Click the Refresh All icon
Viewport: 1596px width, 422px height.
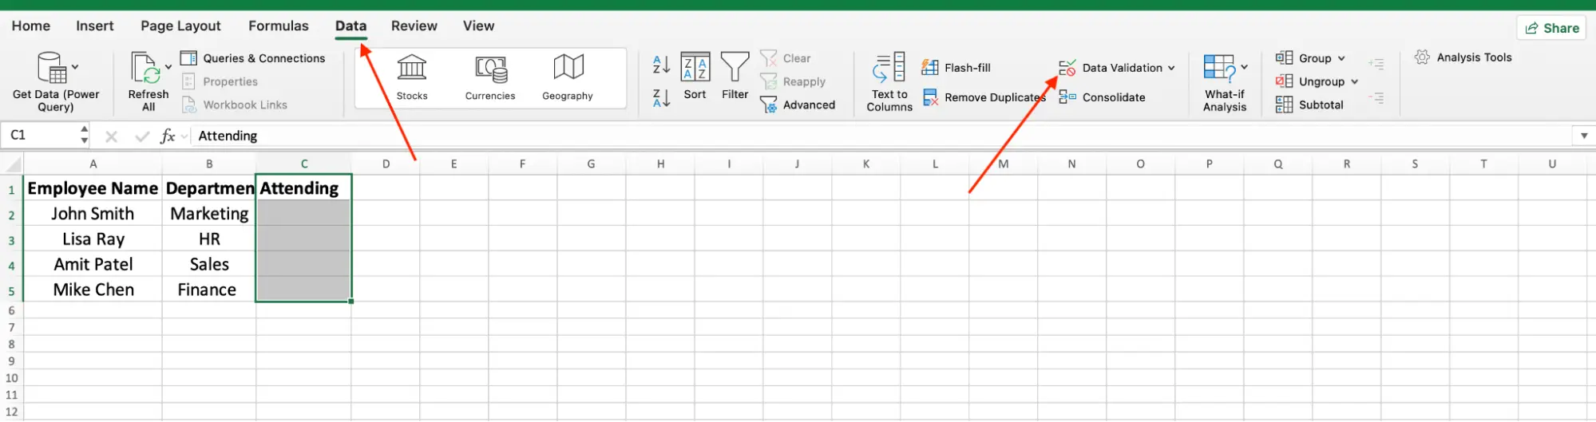point(146,68)
